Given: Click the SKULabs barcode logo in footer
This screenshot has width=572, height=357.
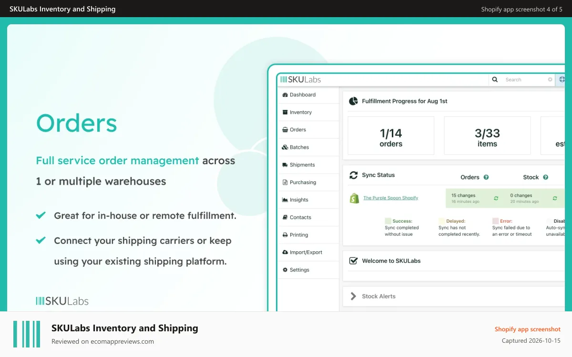Looking at the screenshot, I should point(27,334).
